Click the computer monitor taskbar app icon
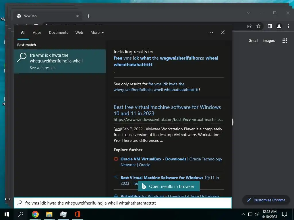The height and width of the screenshot is (220, 294). pyautogui.click(x=63, y=214)
